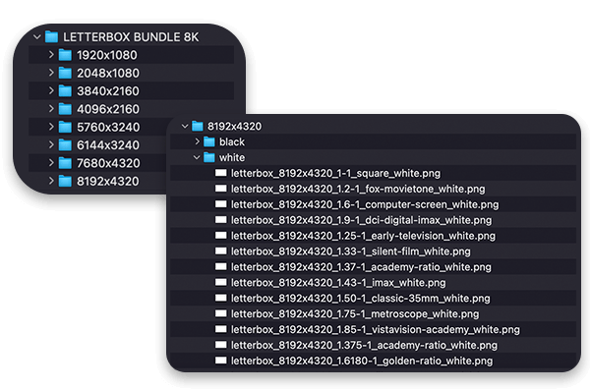The width and height of the screenshot is (590, 390).
Task: Expand the 2048x1080 folder chevron
Action: (51, 73)
